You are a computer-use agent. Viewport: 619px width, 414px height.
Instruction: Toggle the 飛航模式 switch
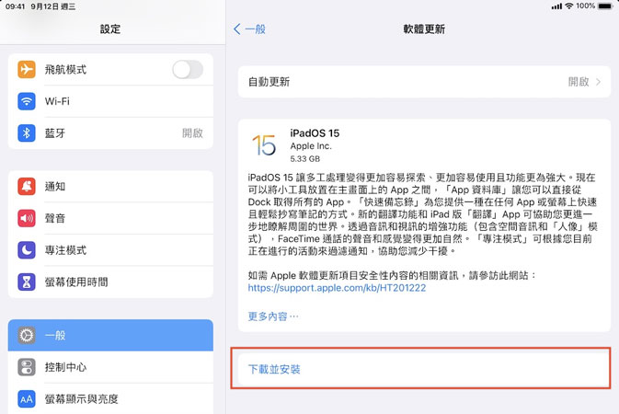point(188,70)
